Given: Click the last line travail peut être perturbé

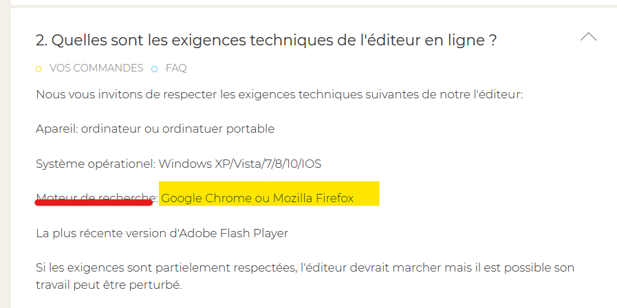Looking at the screenshot, I should coord(109,284).
